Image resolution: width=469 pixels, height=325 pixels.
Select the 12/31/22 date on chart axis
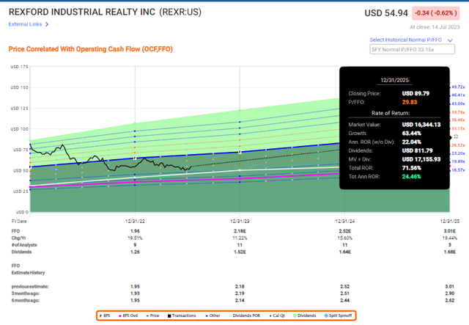click(136, 219)
